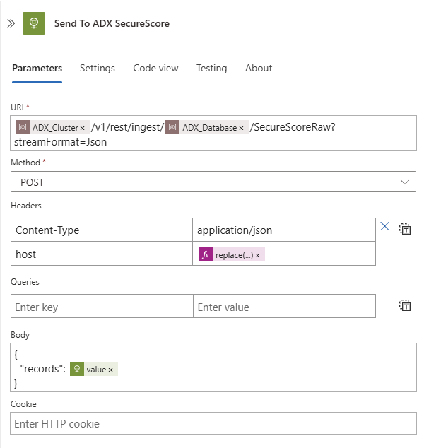Click the /v1/rest/ingest/ text in URI

tap(128, 127)
